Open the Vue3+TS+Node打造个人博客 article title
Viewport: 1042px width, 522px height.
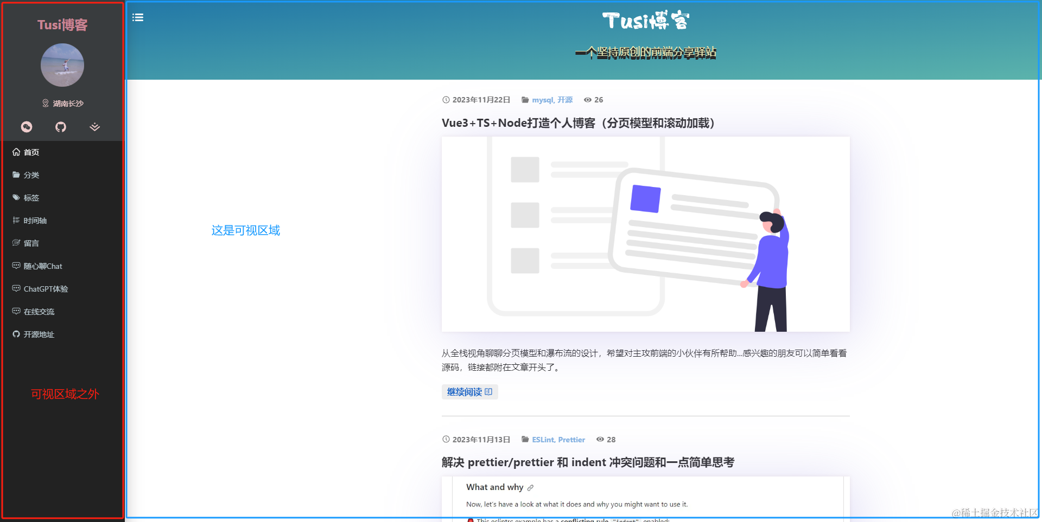pyautogui.click(x=578, y=123)
